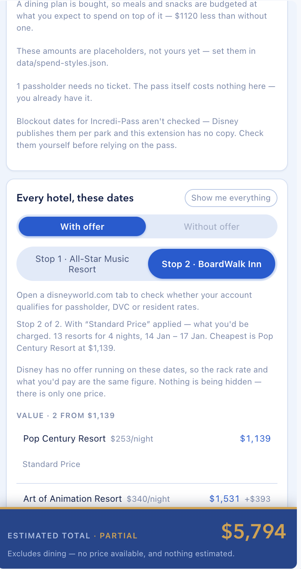301x569 pixels.
Task: Click the Every hotel, these dates heading
Action: click(75, 198)
